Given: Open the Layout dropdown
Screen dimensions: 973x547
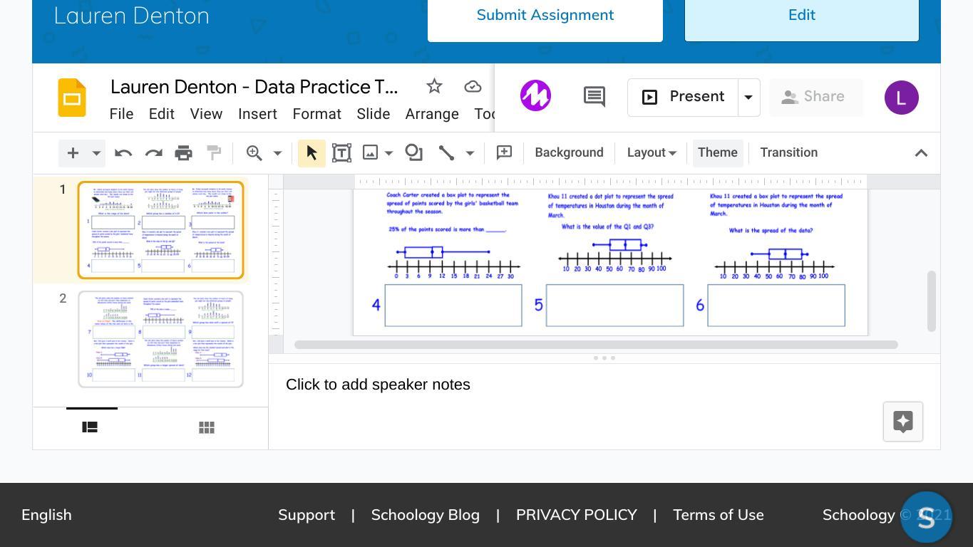Looking at the screenshot, I should coord(652,152).
